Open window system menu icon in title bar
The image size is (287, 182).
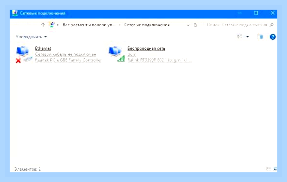[x=15, y=13]
